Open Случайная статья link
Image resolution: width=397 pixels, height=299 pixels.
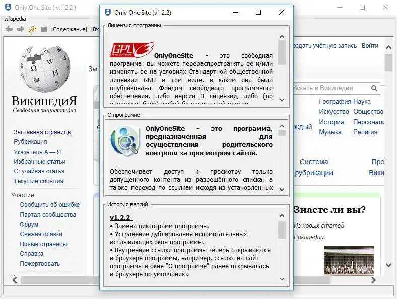tap(39, 171)
